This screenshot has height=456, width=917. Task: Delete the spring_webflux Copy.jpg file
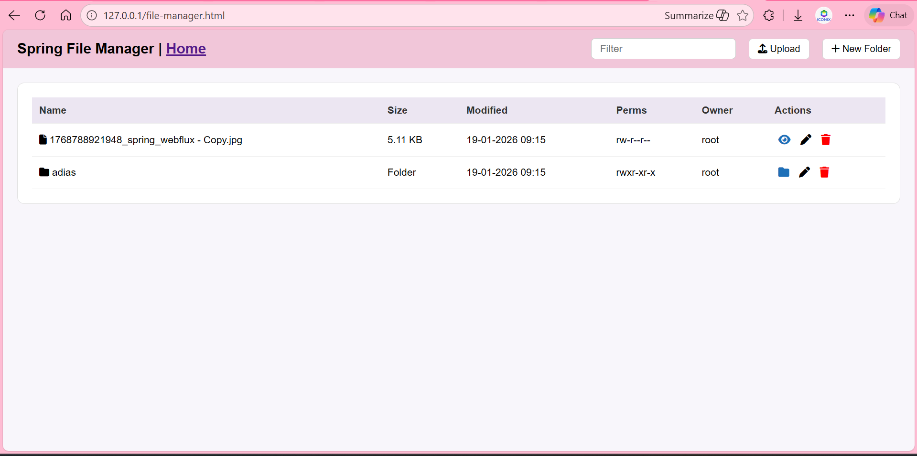[825, 140]
